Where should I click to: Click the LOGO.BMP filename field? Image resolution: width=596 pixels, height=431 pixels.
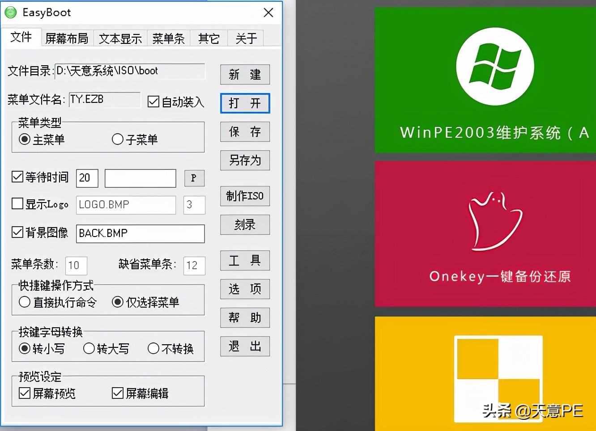click(x=126, y=205)
